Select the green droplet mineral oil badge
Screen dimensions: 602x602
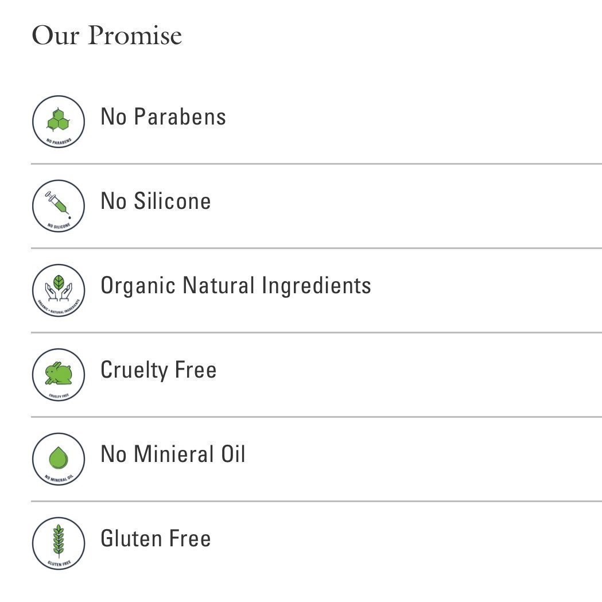point(59,459)
